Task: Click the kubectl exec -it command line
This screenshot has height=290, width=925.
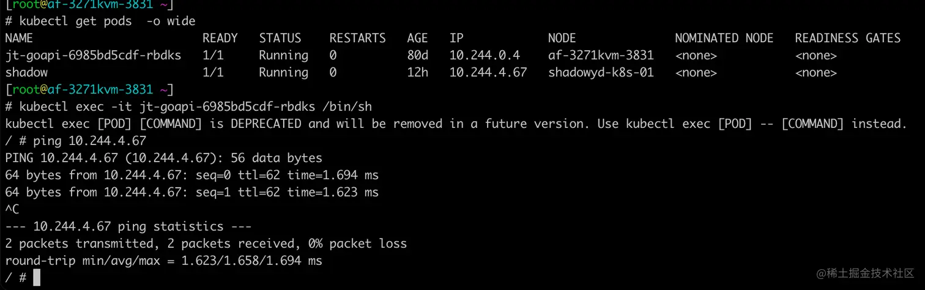Action: pos(188,106)
